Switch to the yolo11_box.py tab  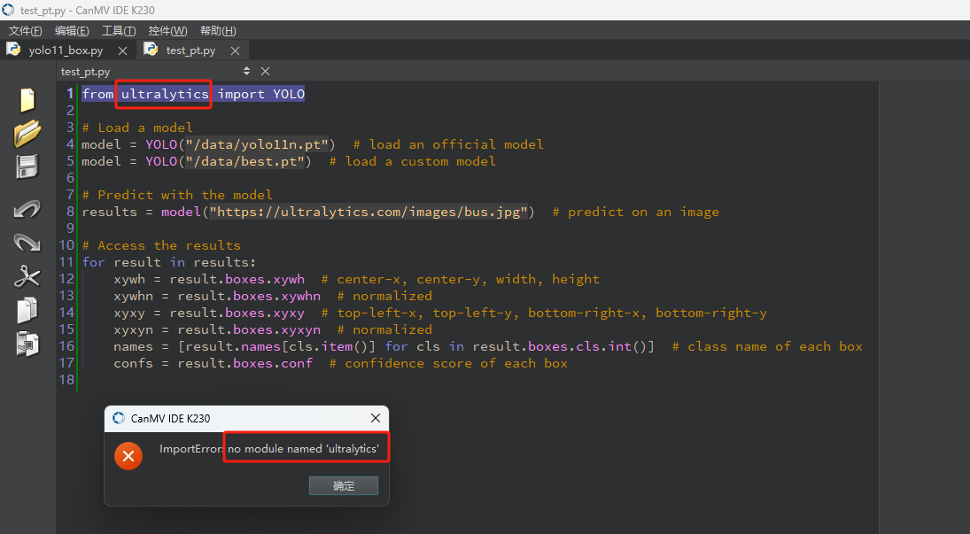click(66, 50)
